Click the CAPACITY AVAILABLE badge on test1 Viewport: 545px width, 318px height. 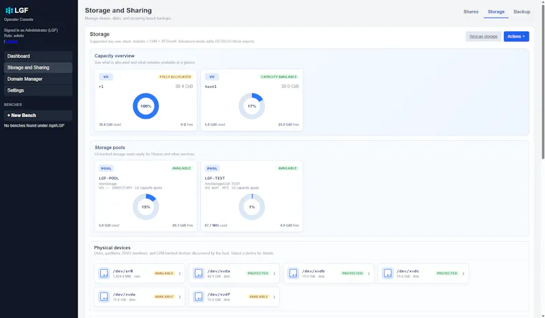tap(279, 77)
